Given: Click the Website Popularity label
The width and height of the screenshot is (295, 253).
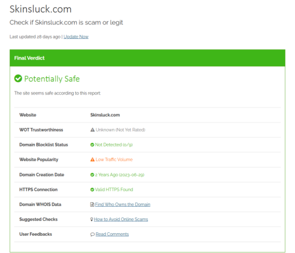Looking at the screenshot, I should pos(39,160).
